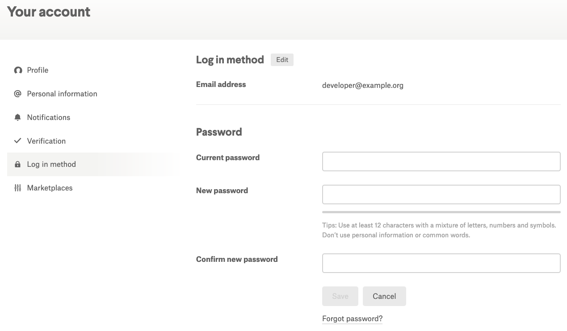Focus the Current password field

click(441, 161)
